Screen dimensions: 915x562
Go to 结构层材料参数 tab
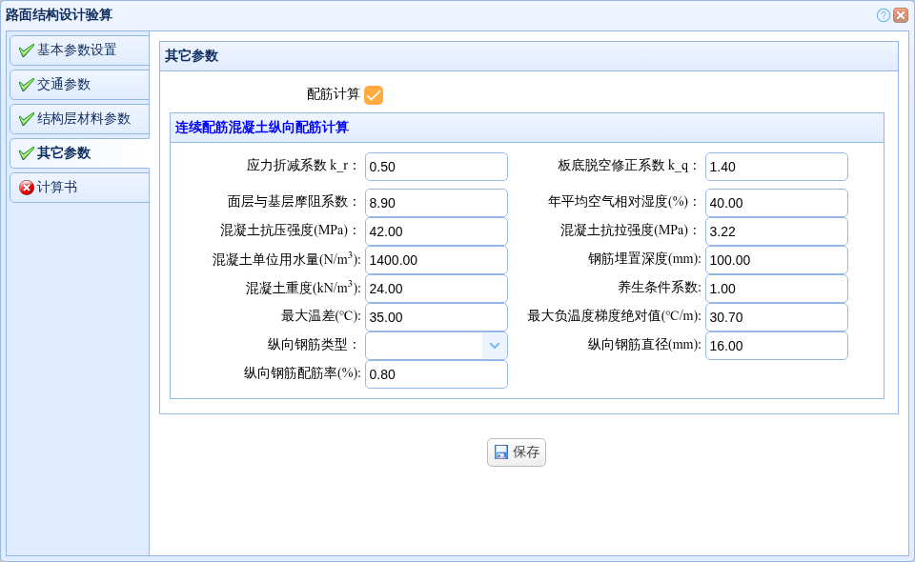pos(79,119)
